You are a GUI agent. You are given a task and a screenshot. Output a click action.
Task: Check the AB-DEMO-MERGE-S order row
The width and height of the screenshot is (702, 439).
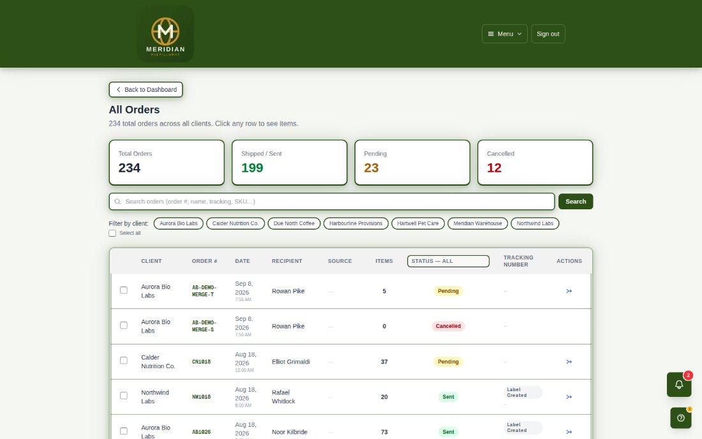tap(124, 325)
